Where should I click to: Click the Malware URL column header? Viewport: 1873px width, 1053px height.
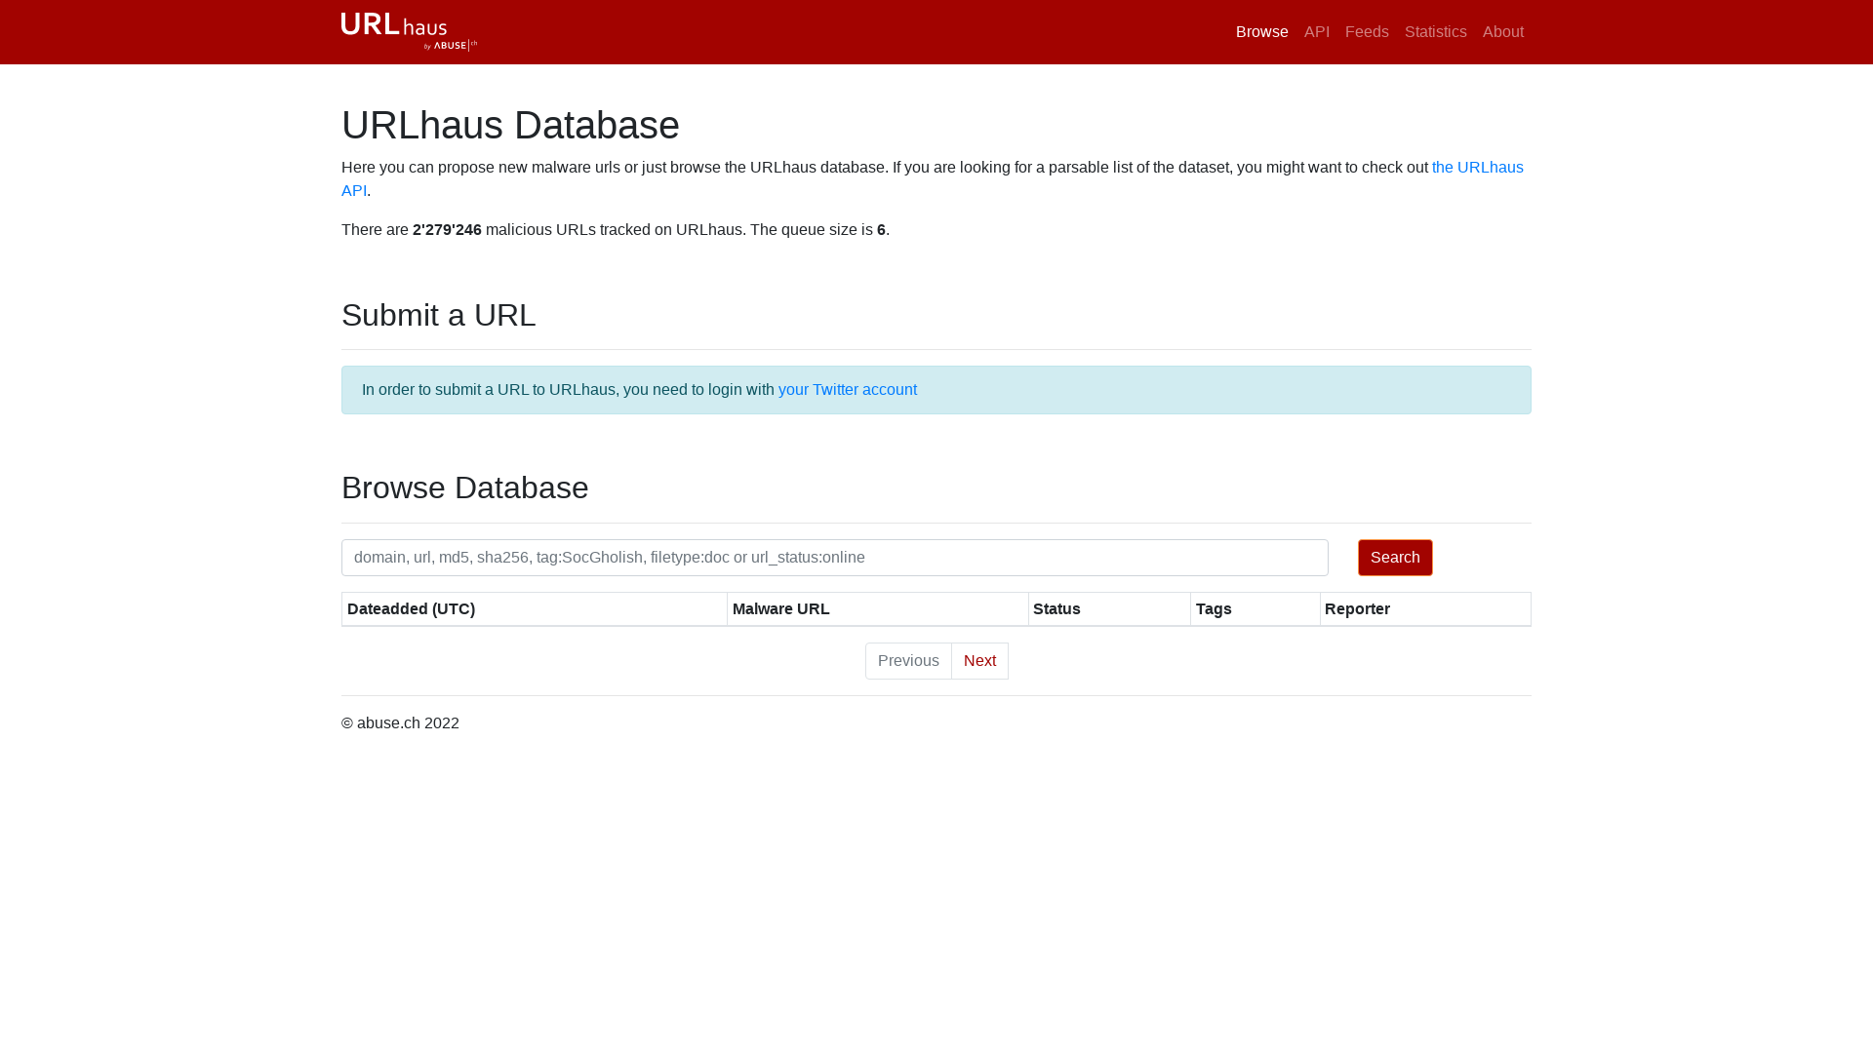pyautogui.click(x=878, y=609)
